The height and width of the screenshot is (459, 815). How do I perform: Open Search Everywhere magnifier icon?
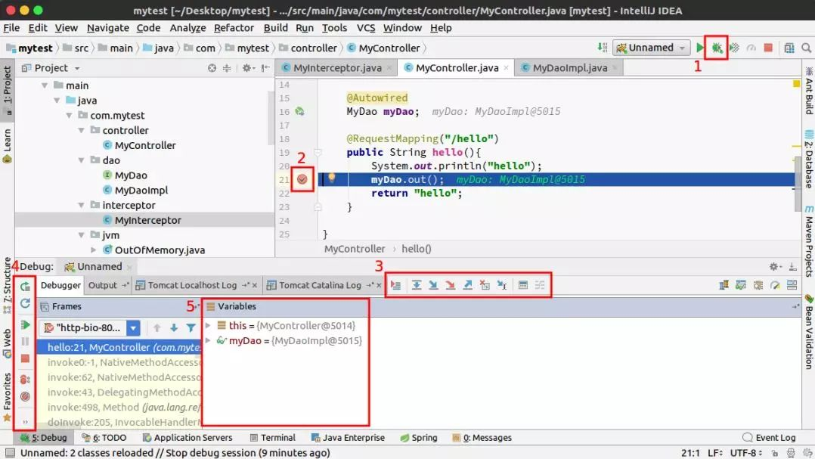click(806, 48)
